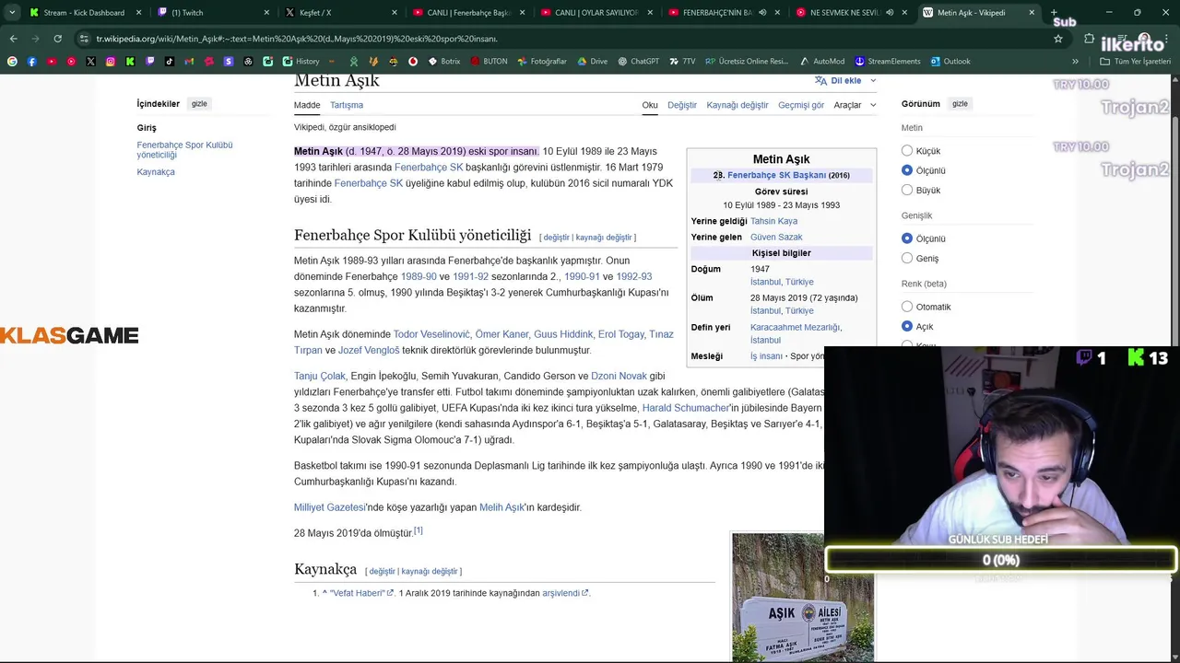Open the Tüm Yer İşaretleri folder
The image size is (1180, 663).
(1135, 62)
